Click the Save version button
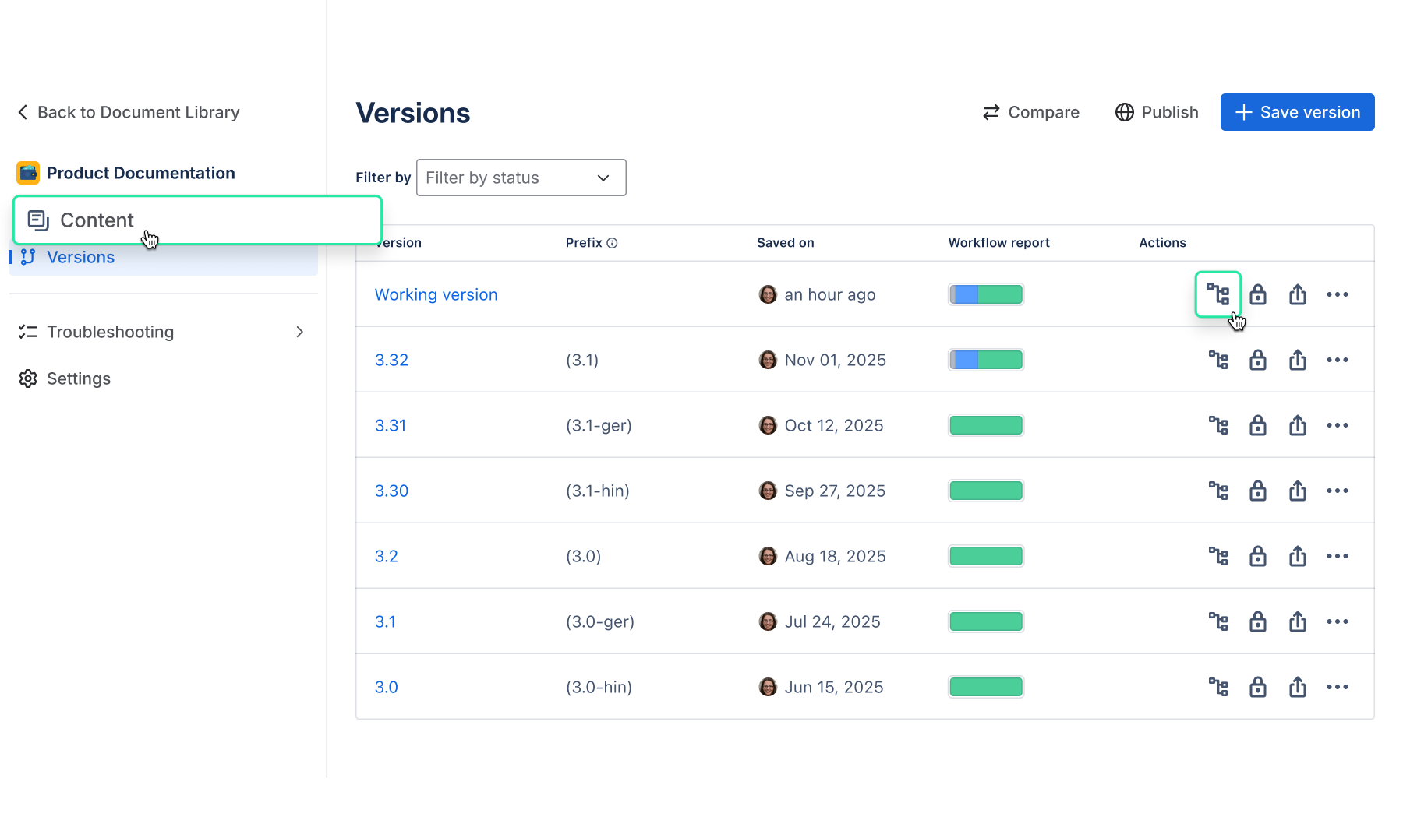 click(1296, 112)
